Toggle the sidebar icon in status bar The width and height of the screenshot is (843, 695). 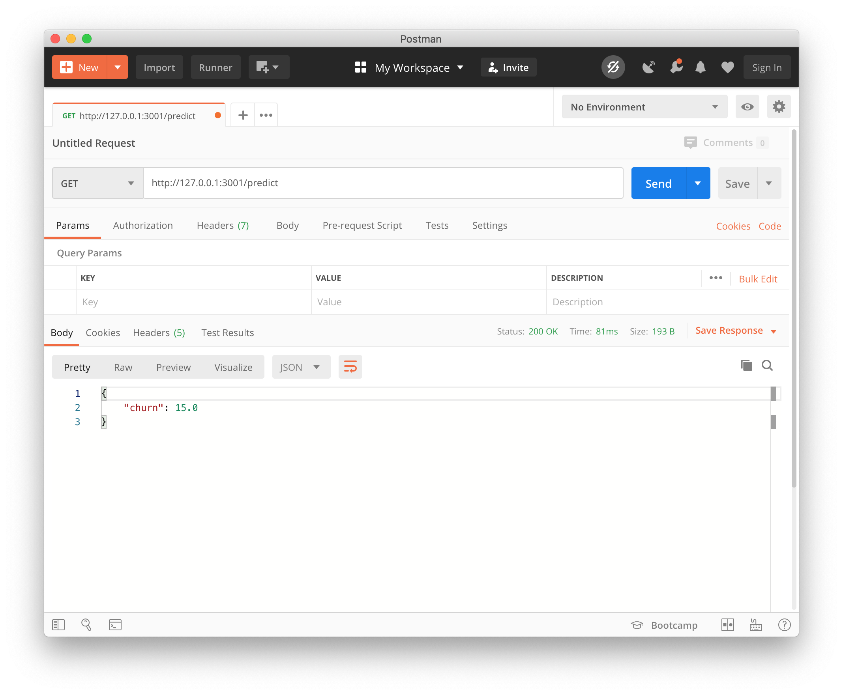click(58, 624)
